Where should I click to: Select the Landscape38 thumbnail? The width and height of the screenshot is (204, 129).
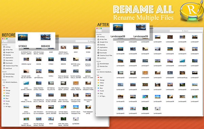pos(157,97)
